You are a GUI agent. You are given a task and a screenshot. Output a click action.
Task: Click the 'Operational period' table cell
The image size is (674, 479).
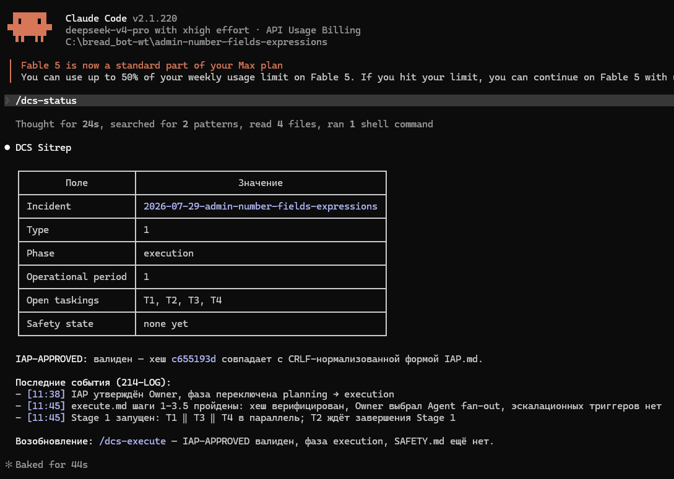77,277
